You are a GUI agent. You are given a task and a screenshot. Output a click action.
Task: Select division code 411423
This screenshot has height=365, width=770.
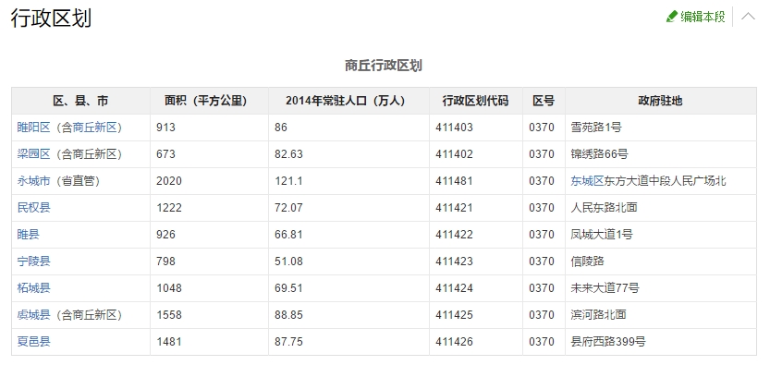[x=454, y=262]
